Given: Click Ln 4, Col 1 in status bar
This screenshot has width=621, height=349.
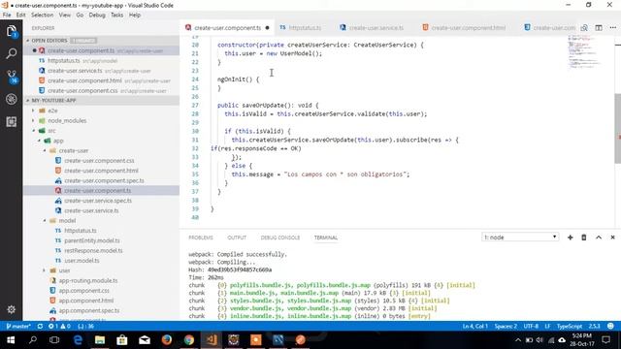Looking at the screenshot, I should (x=474, y=327).
